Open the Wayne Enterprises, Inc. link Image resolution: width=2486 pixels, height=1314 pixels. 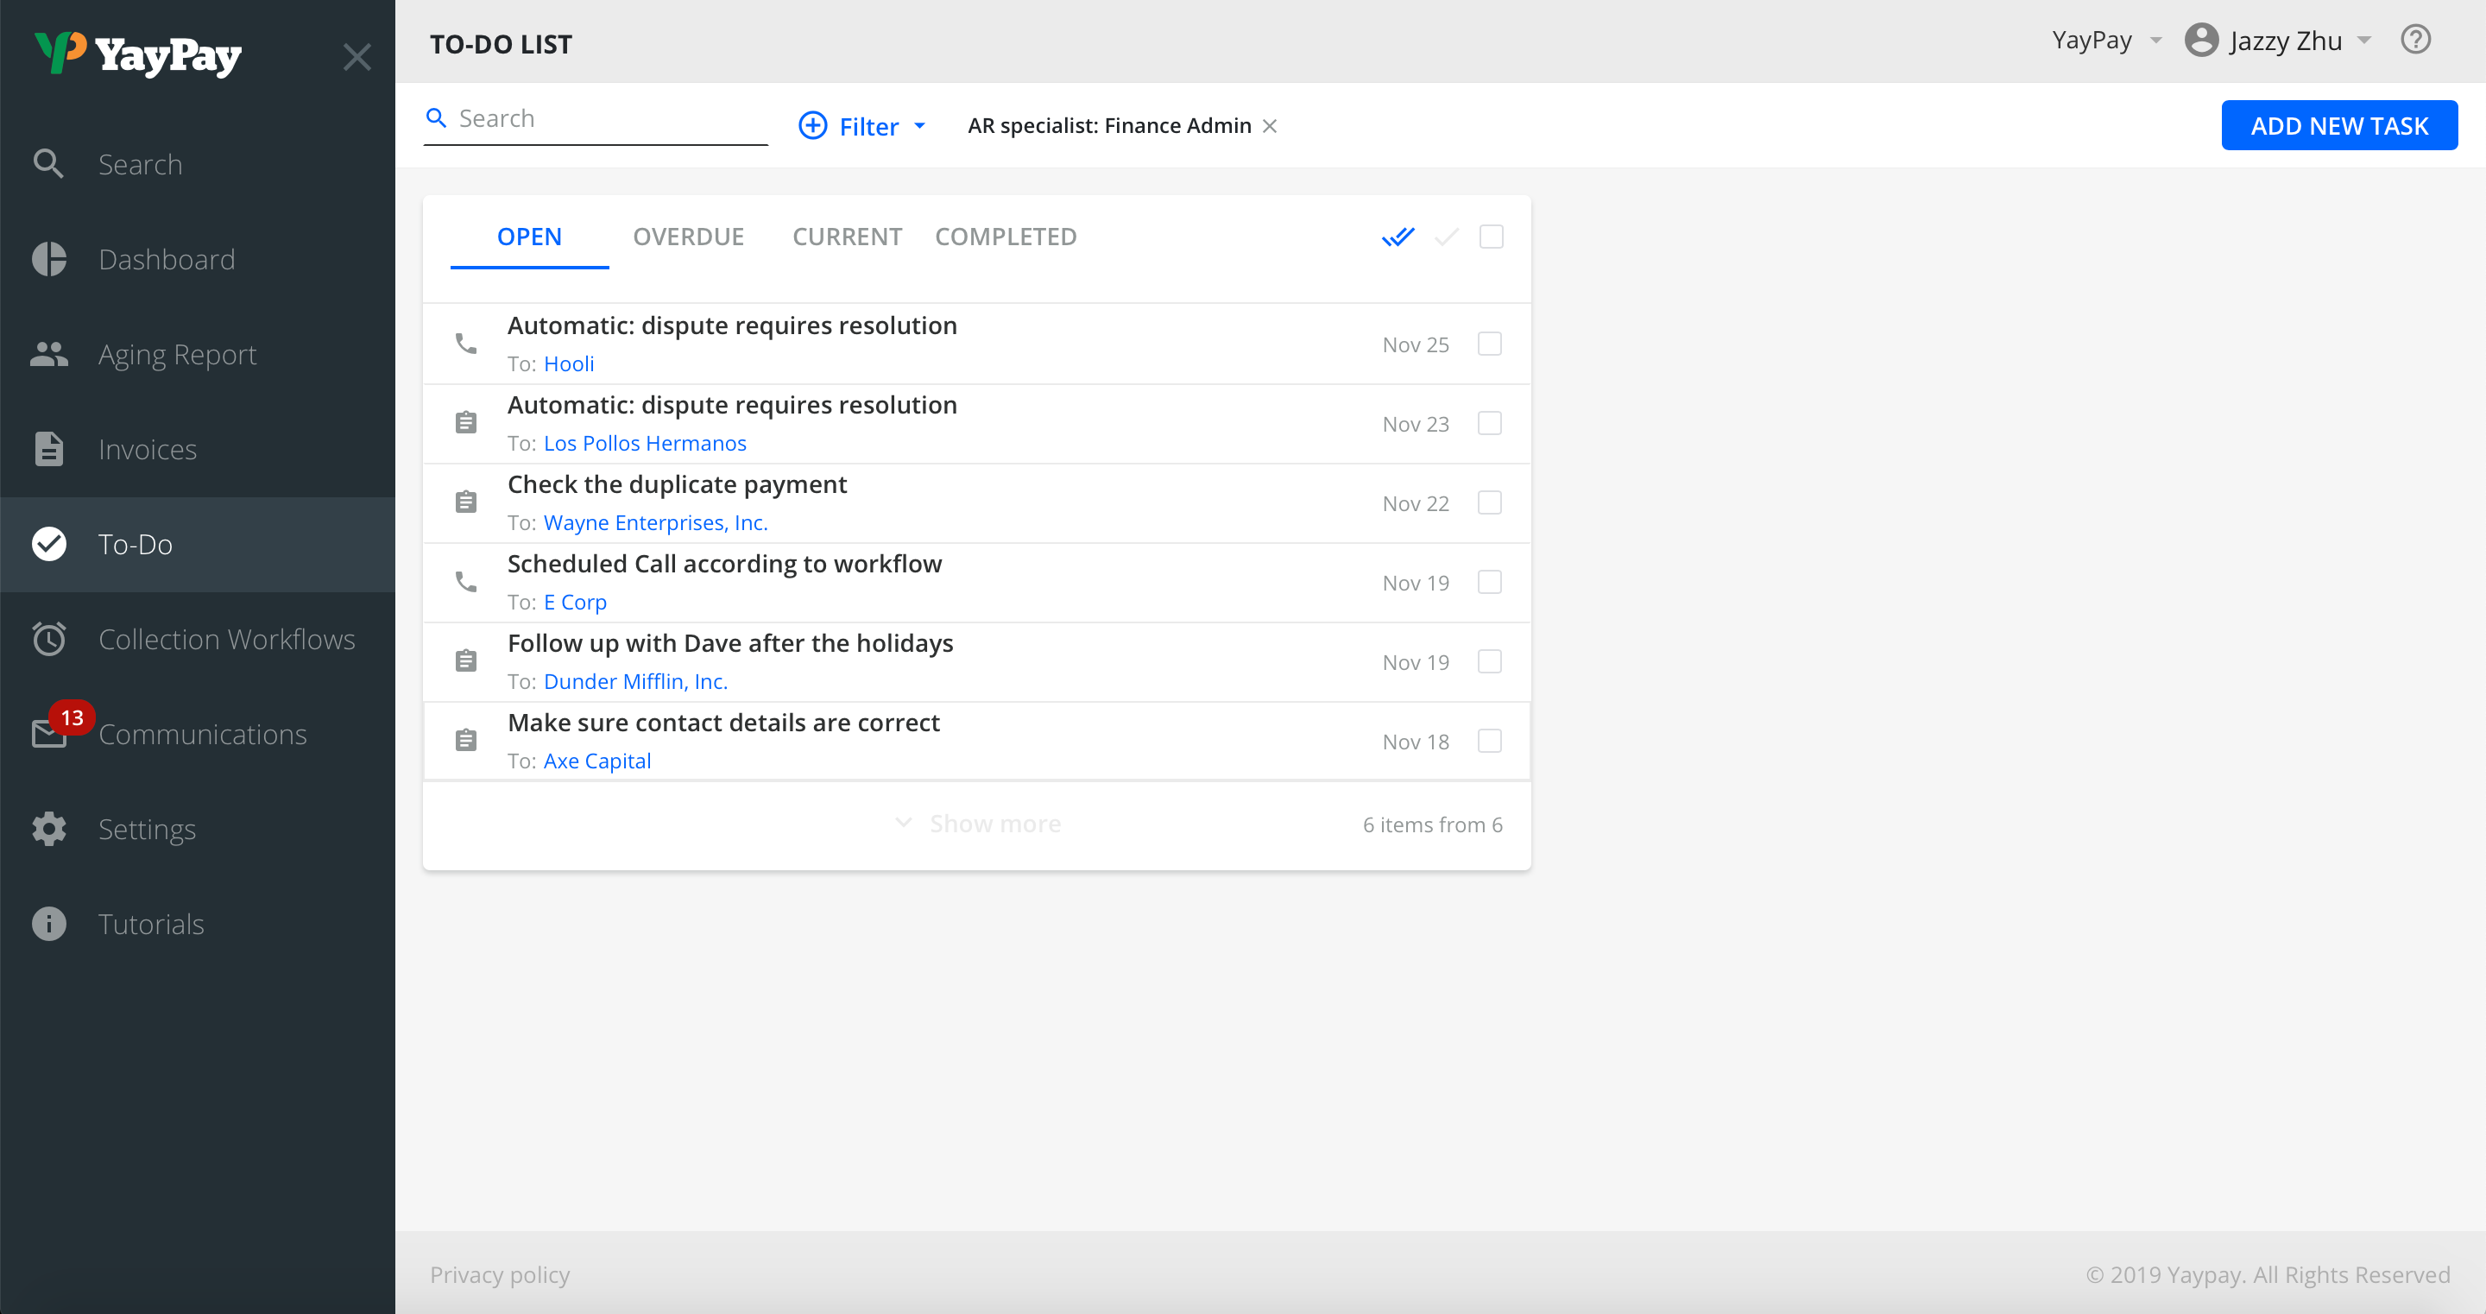tap(655, 522)
